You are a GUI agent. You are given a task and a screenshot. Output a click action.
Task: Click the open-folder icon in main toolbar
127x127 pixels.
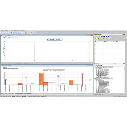[2, 33]
